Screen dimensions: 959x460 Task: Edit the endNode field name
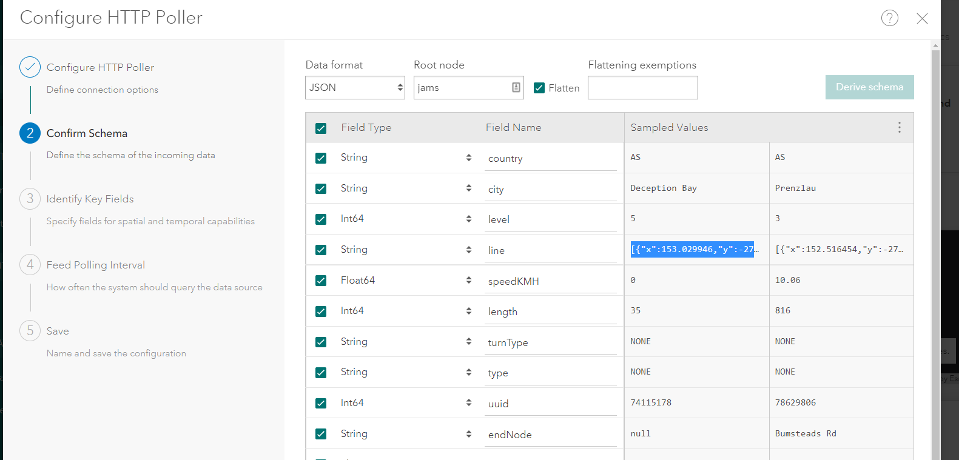point(551,435)
